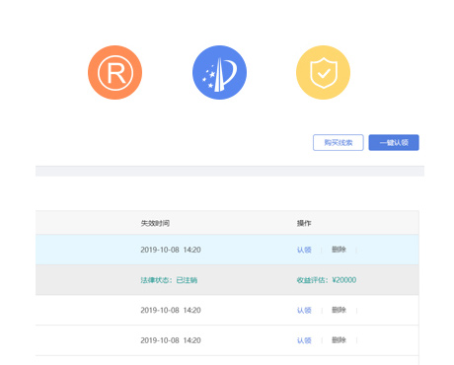This screenshot has height=365, width=454.
Task: Select the 失效时间 column header
Action: [155, 223]
